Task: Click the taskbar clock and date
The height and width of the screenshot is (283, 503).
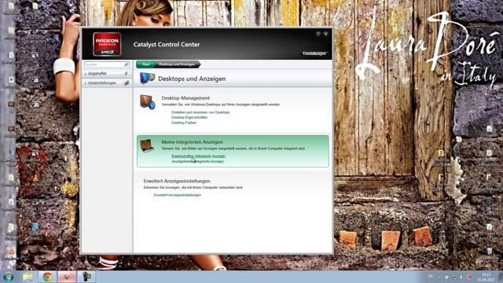Action: [x=486, y=277]
